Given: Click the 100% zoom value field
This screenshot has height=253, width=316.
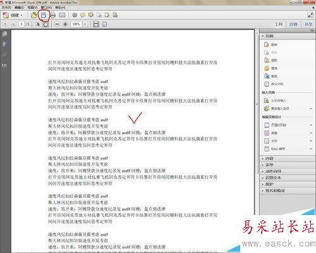Looking at the screenshot, I should [x=76, y=24].
